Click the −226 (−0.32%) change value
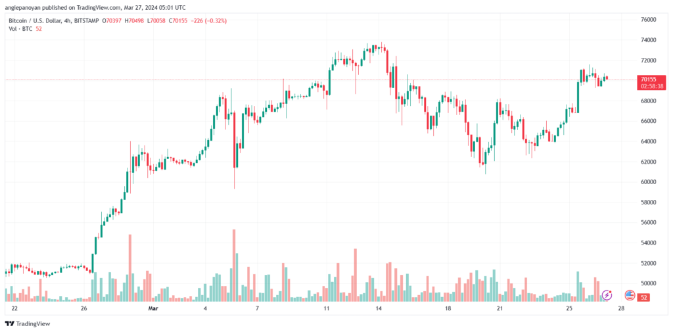673x332 pixels. pos(208,20)
